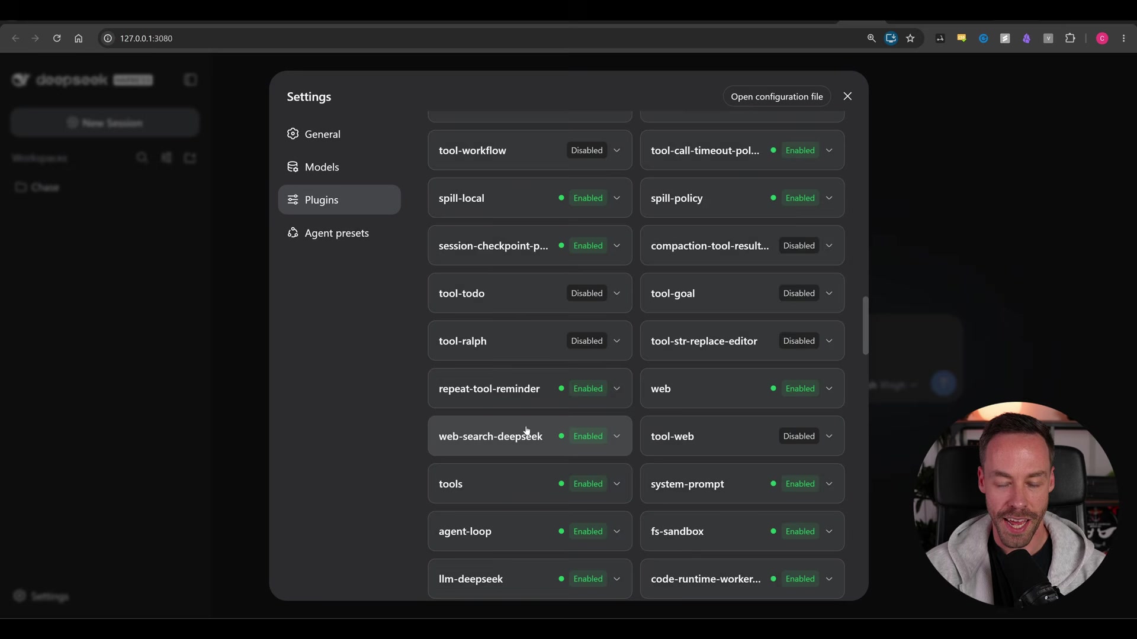Expand the llm-deepseek plugin chevron
1137x639 pixels.
(x=616, y=579)
